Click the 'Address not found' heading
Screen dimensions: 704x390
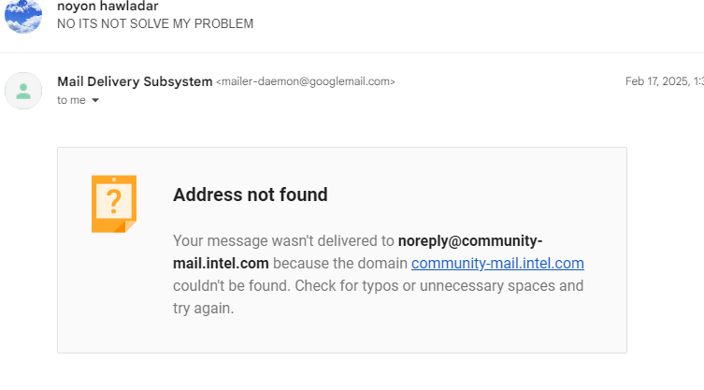(251, 195)
